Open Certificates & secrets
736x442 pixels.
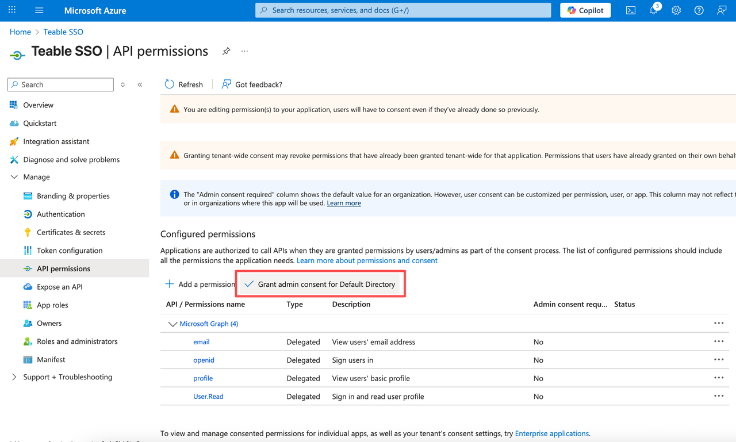(71, 232)
